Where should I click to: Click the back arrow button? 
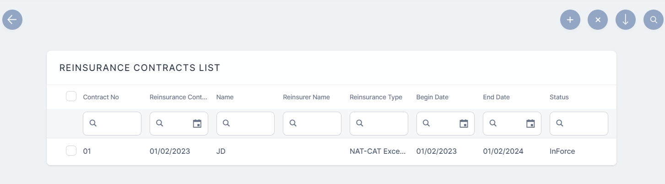tap(12, 20)
